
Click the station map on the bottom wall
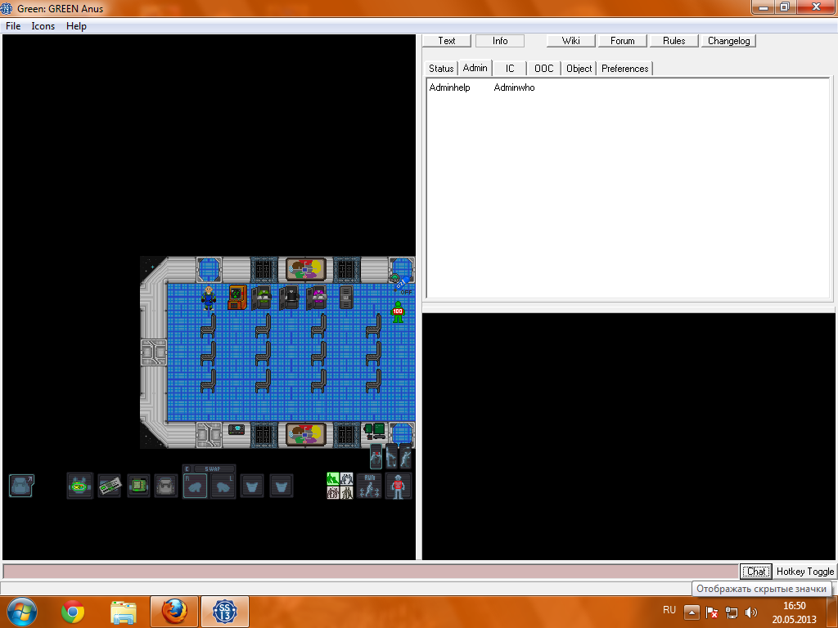coord(306,434)
